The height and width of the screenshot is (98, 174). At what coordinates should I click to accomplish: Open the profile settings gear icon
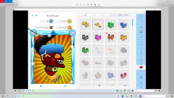(x=32, y=15)
